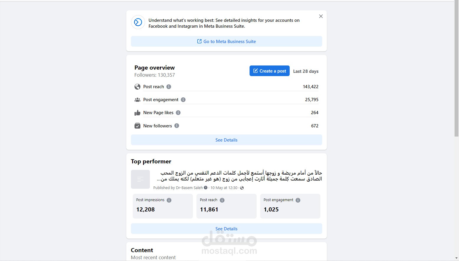Click info icon in top performer Post reach card
Image resolution: width=459 pixels, height=261 pixels.
[222, 200]
